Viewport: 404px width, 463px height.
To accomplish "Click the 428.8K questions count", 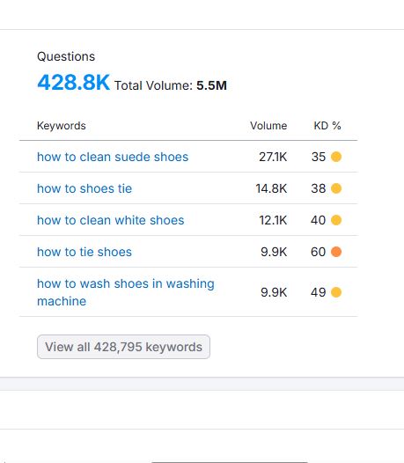I will coord(74,82).
